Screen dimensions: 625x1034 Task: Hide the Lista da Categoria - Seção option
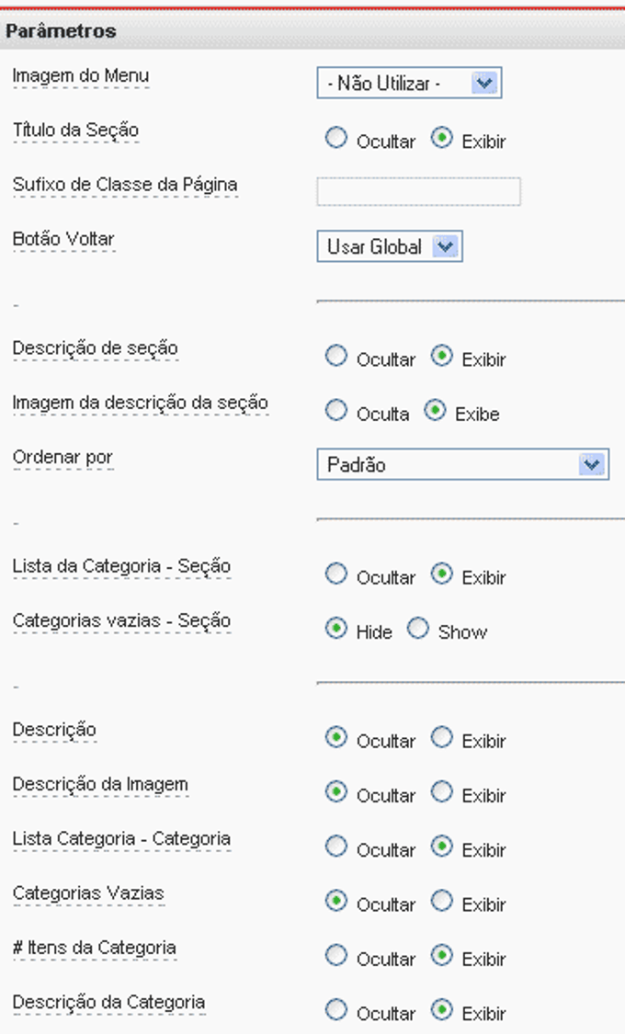pos(335,574)
